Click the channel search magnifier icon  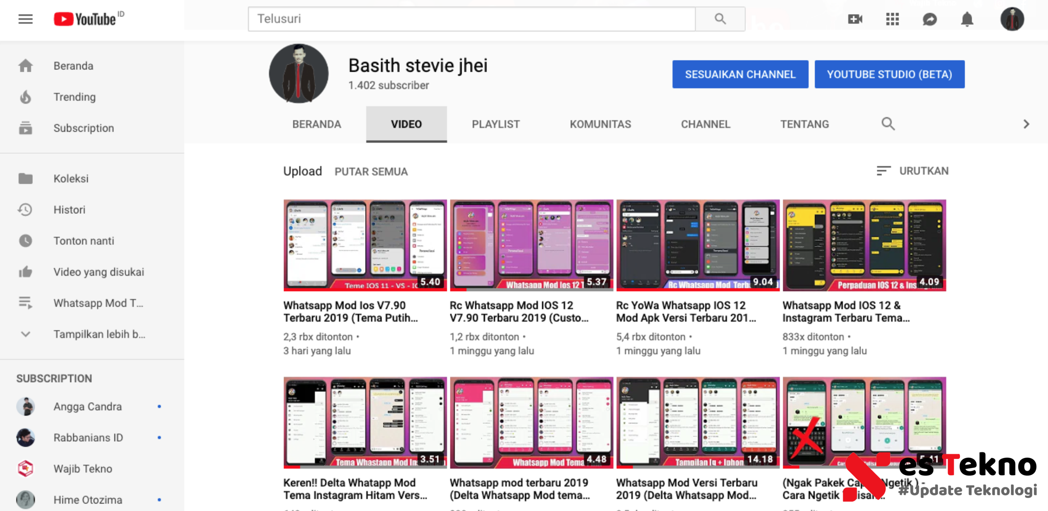(888, 124)
